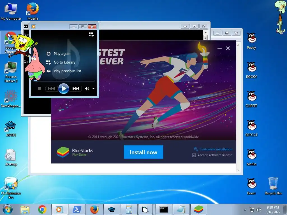Open My Computer desktop icon
The width and height of the screenshot is (287, 215).
11,11
